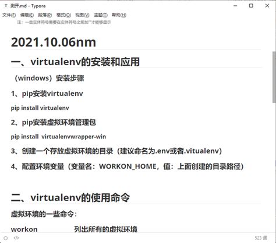Open the 主题(T) menu
This screenshot has height=243, width=276.
click(101, 15)
